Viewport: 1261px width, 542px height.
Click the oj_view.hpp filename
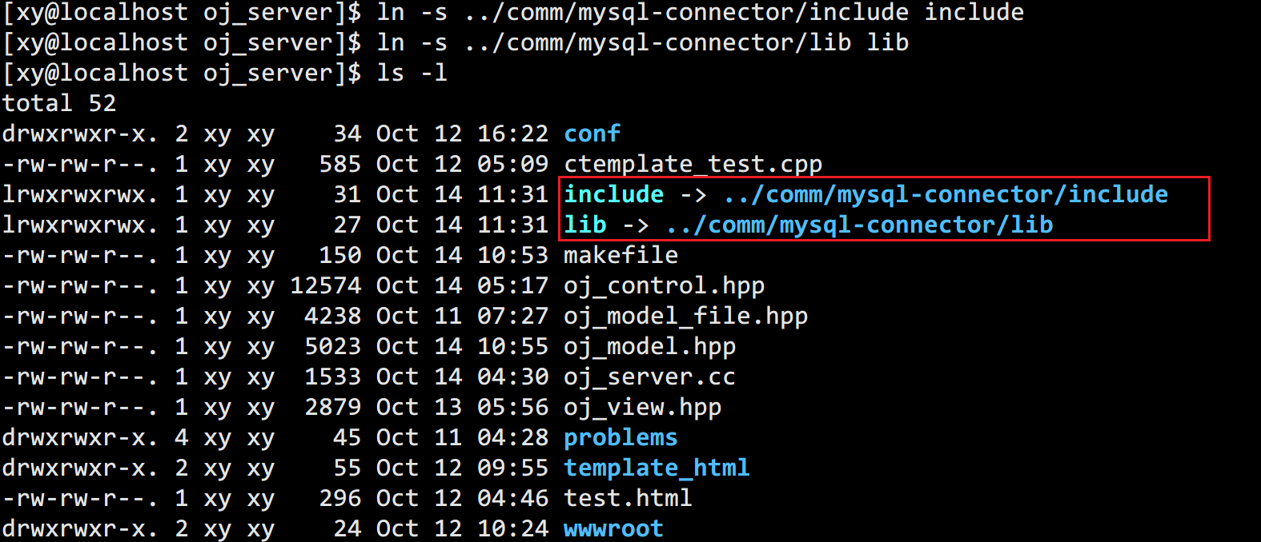(x=642, y=407)
